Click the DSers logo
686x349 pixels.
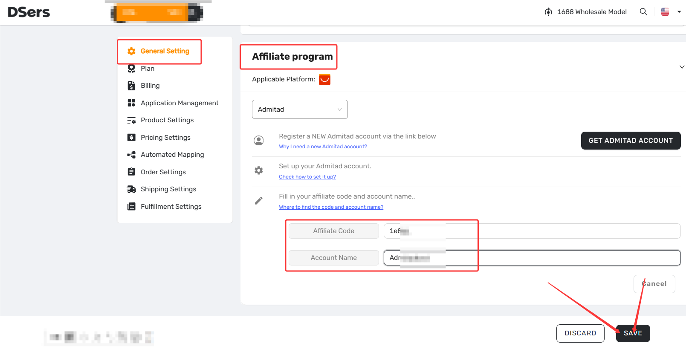click(x=29, y=12)
